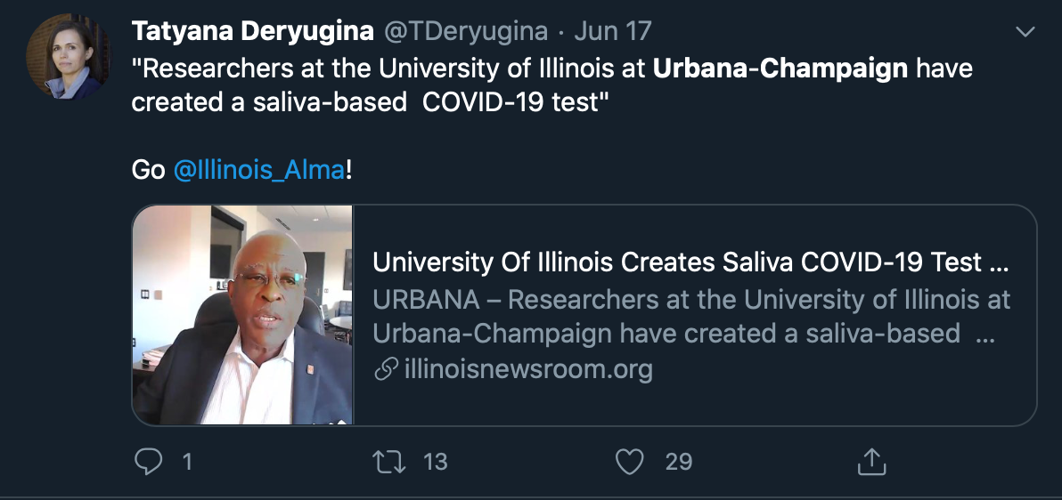
Task: Click the reply count number 1
Action: 188,462
